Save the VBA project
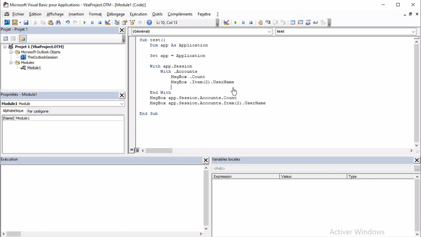The width and height of the screenshot is (421, 237). click(x=25, y=22)
